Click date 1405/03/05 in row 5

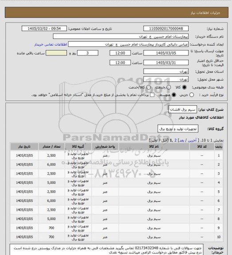[x=24, y=192]
